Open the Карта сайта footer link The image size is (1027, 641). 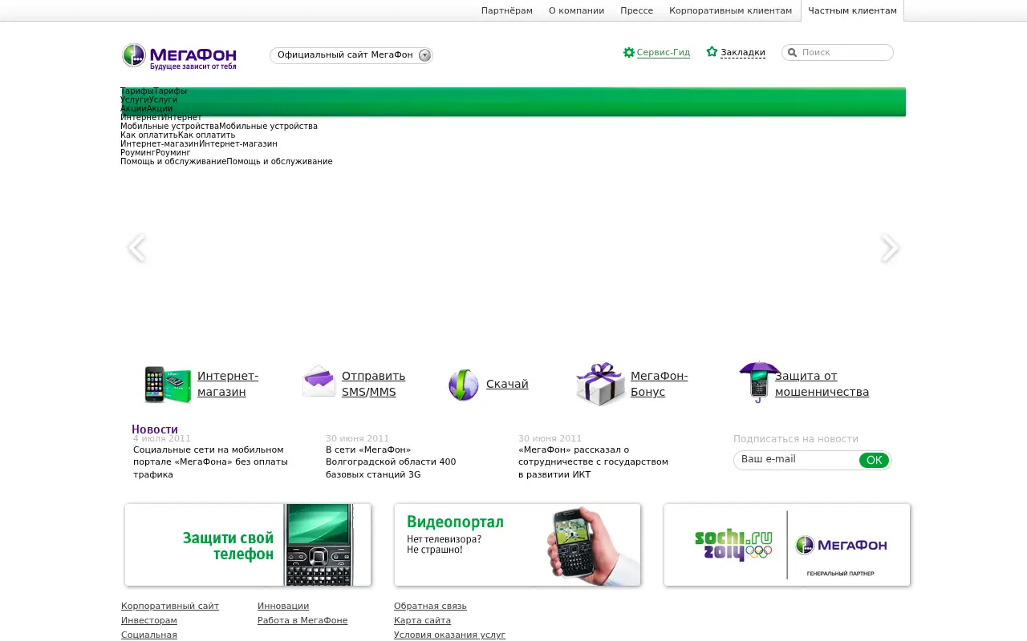[422, 621]
